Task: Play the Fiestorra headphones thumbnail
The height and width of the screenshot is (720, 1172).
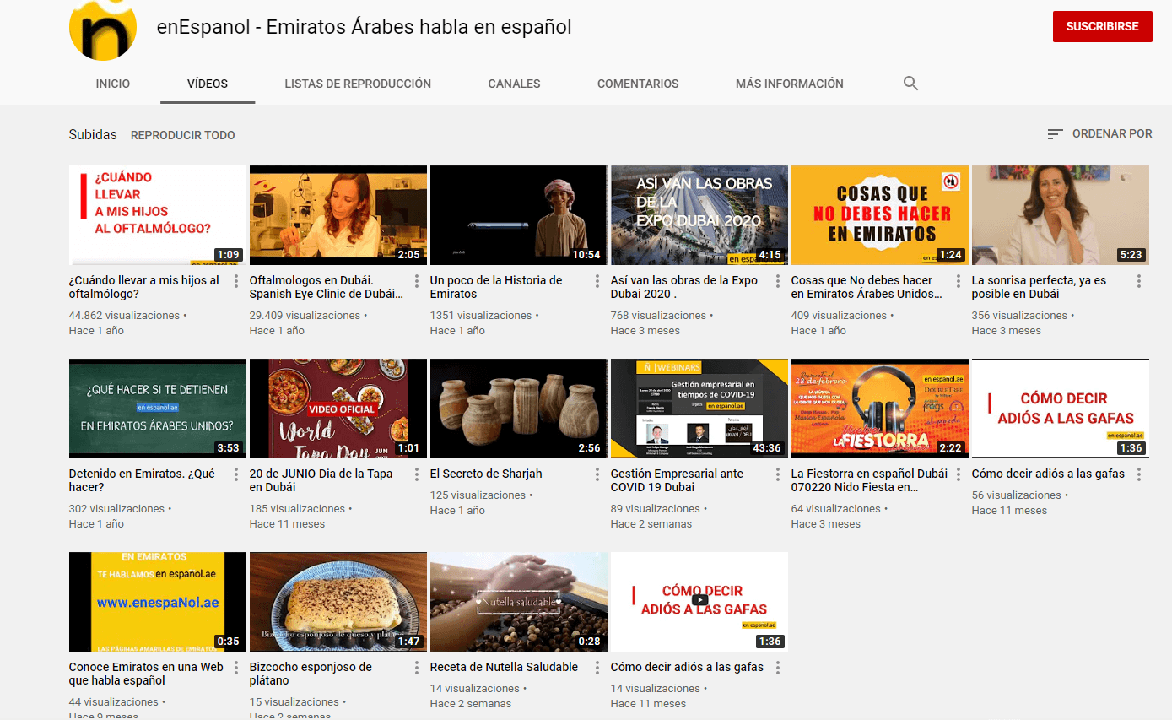Action: tap(880, 409)
